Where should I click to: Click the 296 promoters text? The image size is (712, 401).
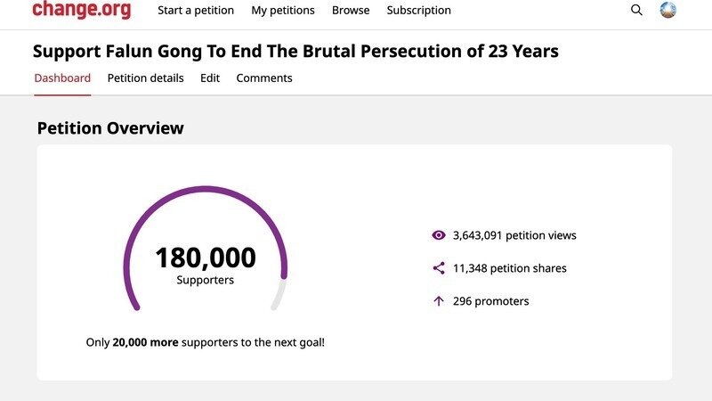[x=490, y=301]
